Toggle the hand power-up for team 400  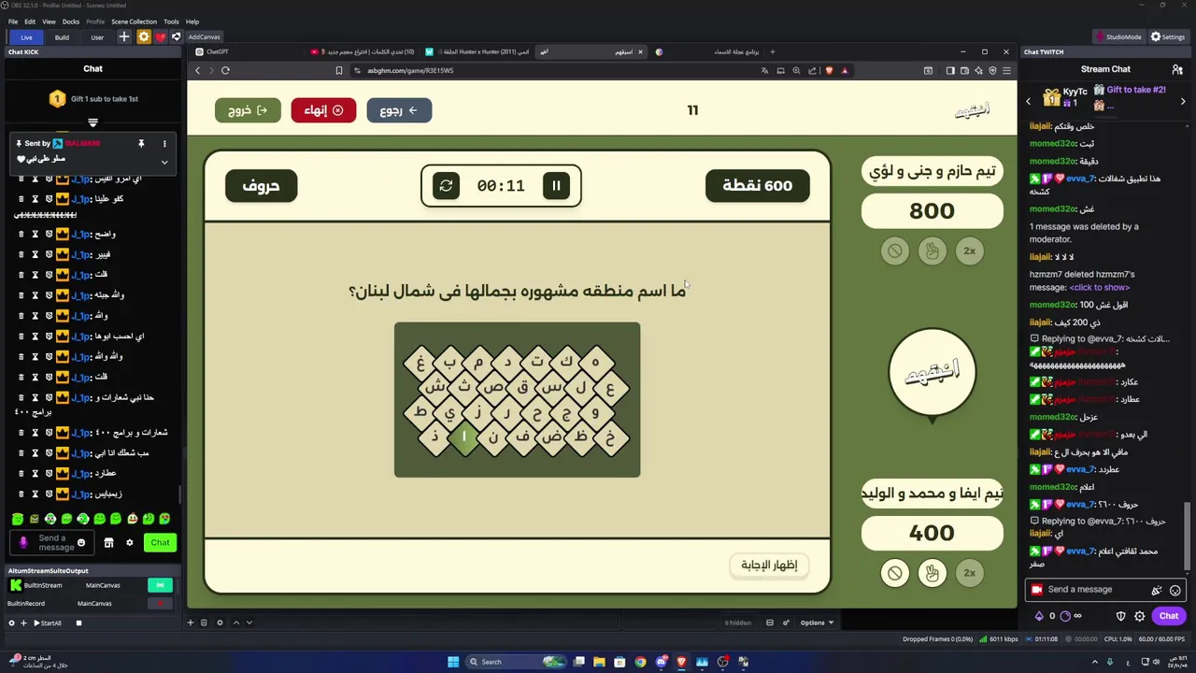932,573
